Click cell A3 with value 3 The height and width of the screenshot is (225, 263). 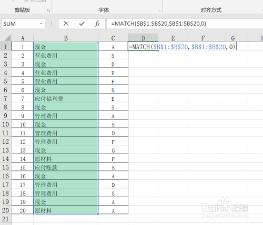23,64
